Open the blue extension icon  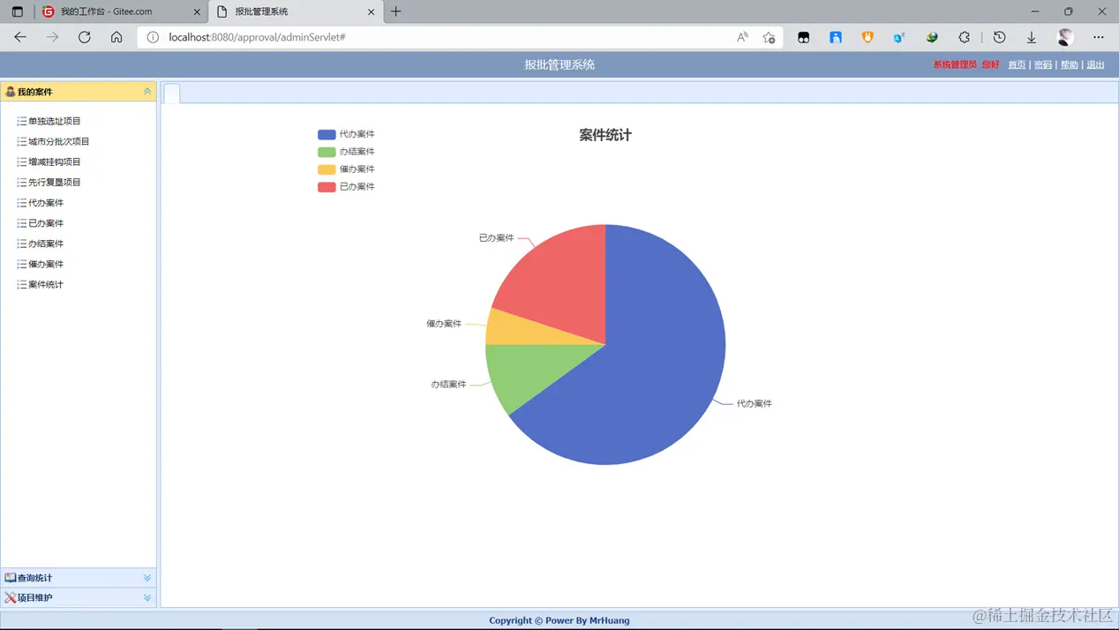click(x=836, y=37)
